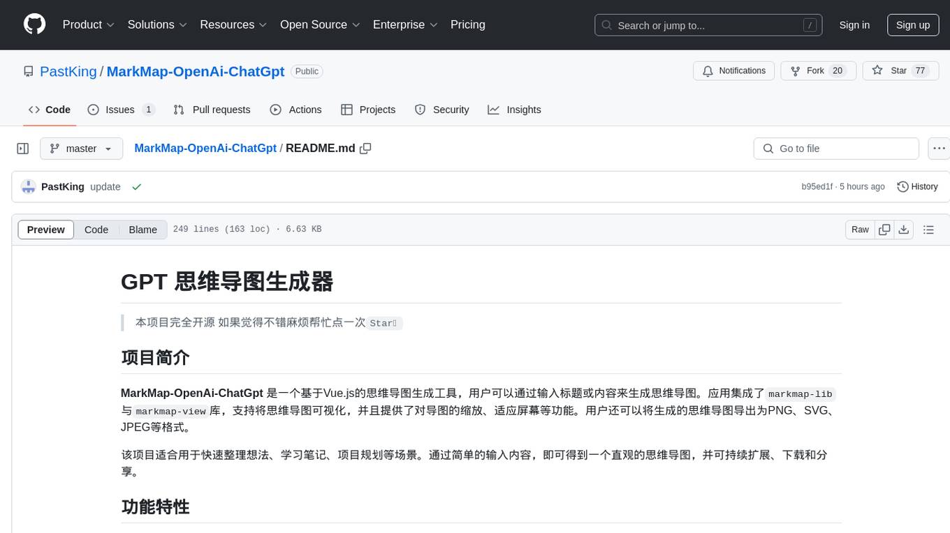View the Security tab
This screenshot has width=950, height=533.
(x=441, y=110)
